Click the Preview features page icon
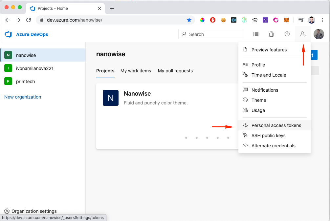The width and height of the screenshot is (330, 221). tap(245, 49)
